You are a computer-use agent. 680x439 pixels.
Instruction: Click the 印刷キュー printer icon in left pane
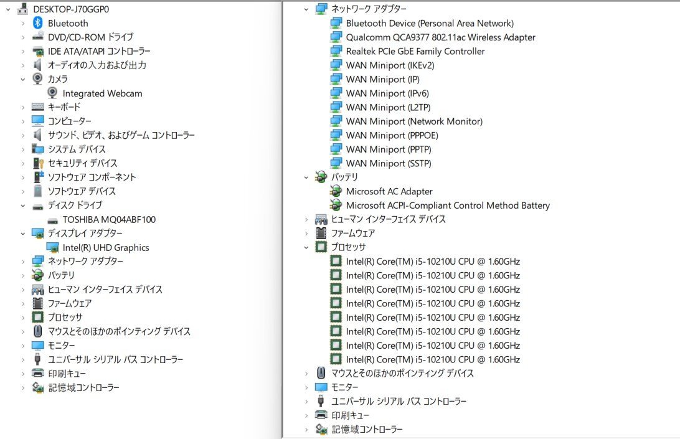coord(38,373)
